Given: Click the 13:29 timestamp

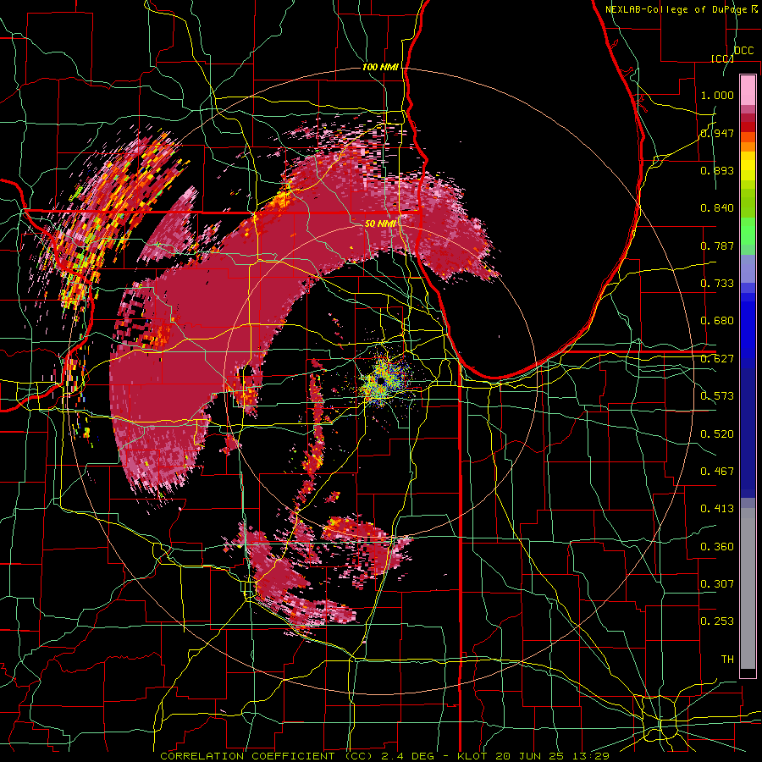Looking at the screenshot, I should (x=592, y=756).
